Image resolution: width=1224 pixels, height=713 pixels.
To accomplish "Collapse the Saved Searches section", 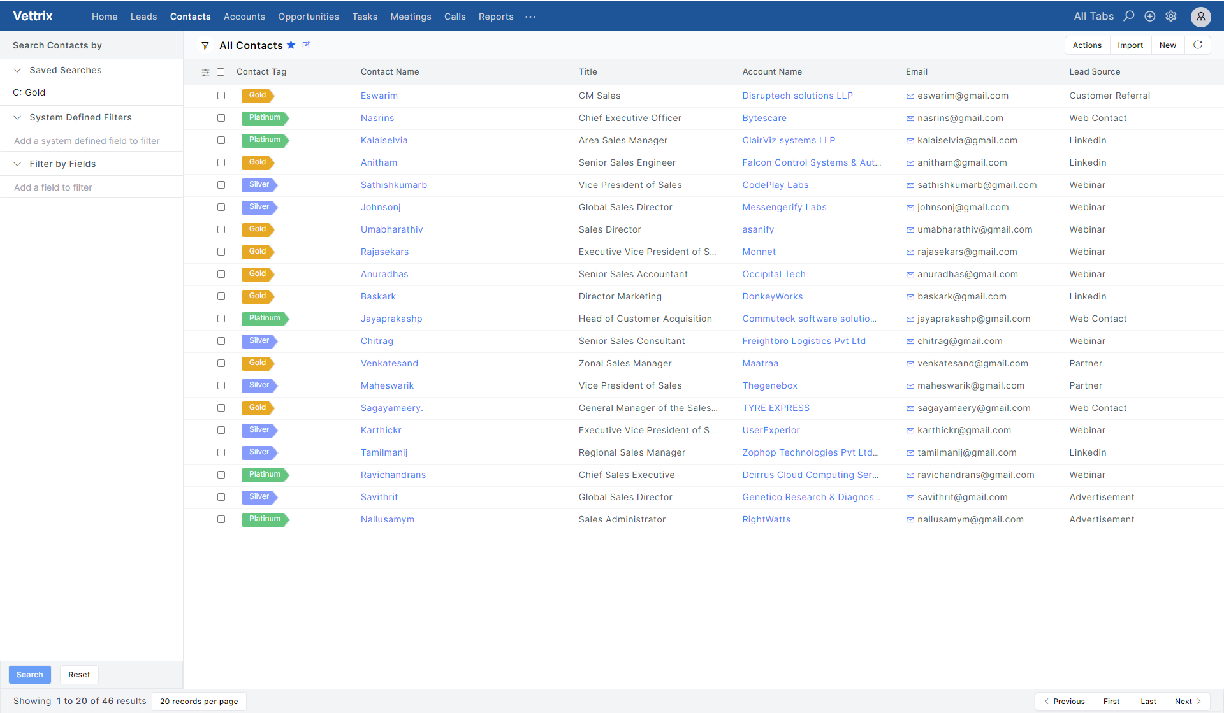I will tap(17, 70).
